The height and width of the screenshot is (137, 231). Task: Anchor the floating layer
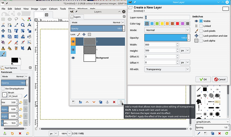[107, 102]
